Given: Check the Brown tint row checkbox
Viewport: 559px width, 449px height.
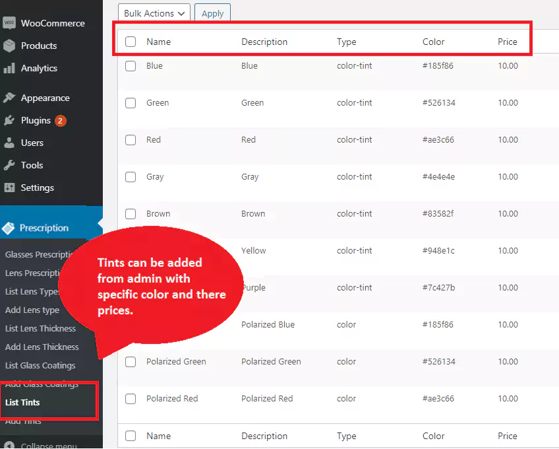Looking at the screenshot, I should (x=131, y=214).
